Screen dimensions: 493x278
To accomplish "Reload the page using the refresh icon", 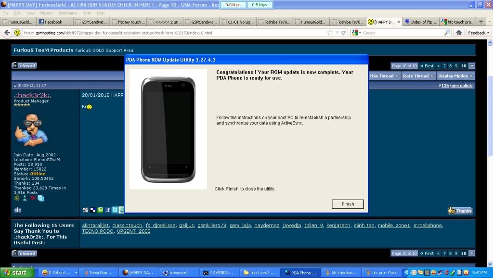I will 343,33.
